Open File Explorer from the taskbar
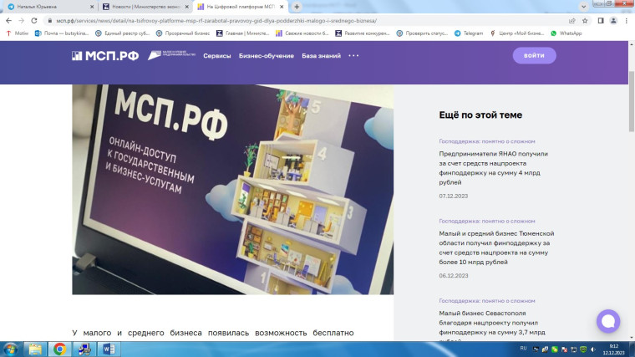The height and width of the screenshot is (357, 635). click(x=35, y=349)
